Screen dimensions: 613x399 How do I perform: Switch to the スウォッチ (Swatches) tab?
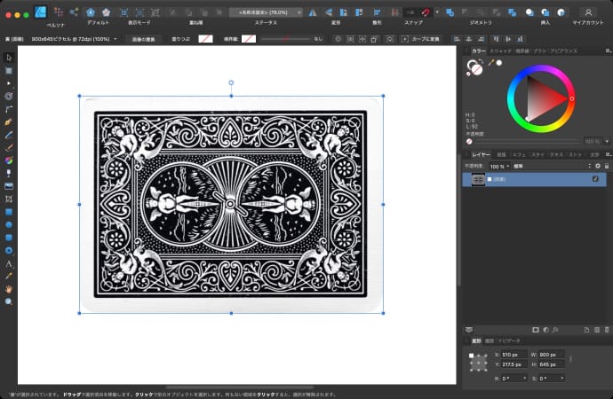click(502, 51)
